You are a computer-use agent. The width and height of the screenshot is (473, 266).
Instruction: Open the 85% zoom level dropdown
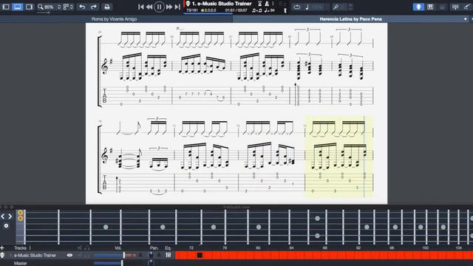pos(52,7)
